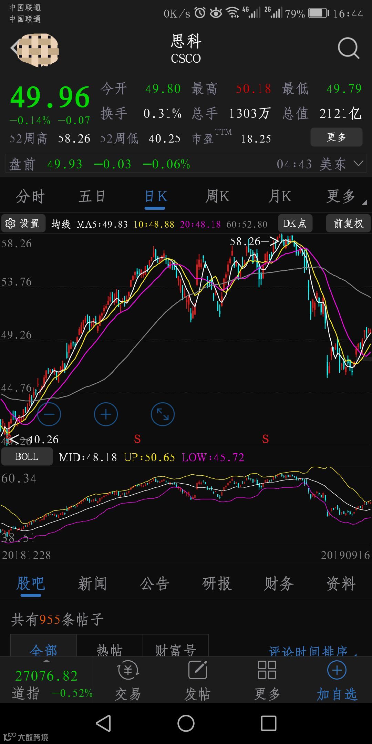Open chart settings gear button
Screen dimensions: 372x744
[23, 224]
